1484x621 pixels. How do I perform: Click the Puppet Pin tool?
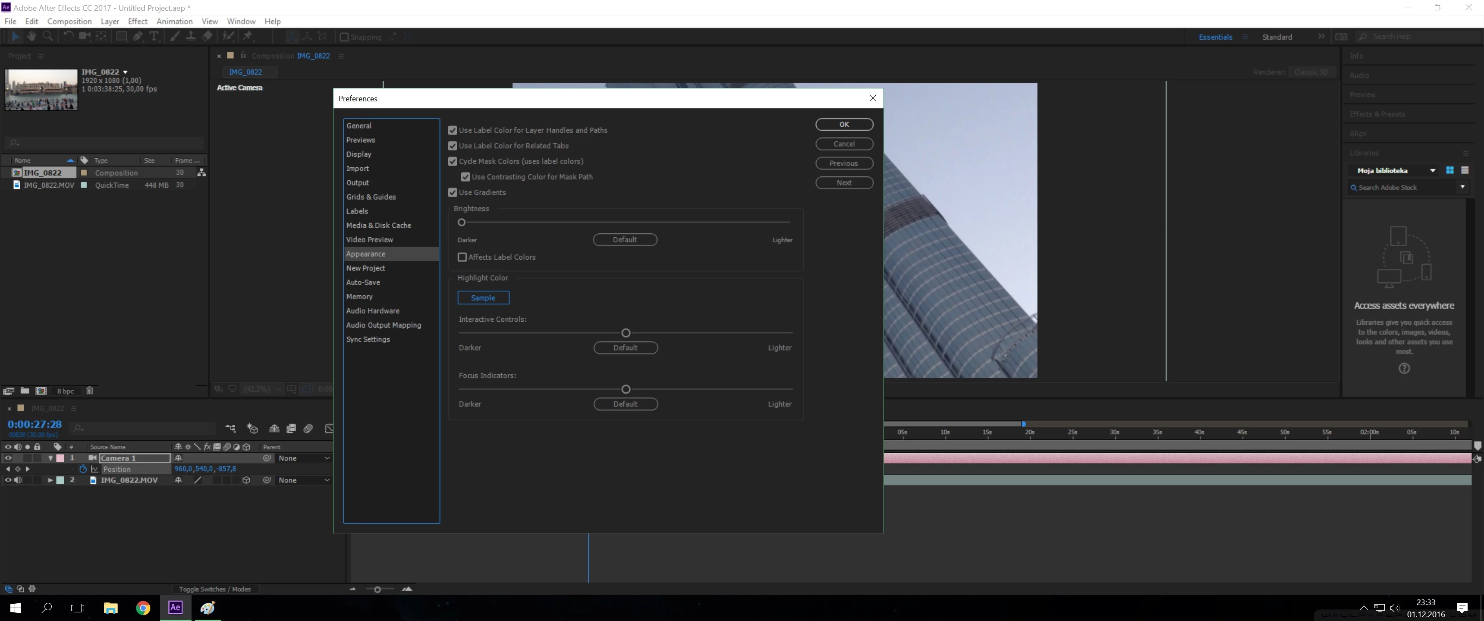click(248, 36)
